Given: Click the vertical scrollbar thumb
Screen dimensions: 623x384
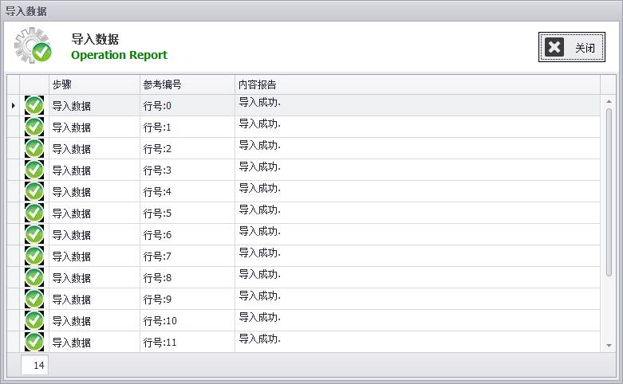Looking at the screenshot, I should 609,191.
